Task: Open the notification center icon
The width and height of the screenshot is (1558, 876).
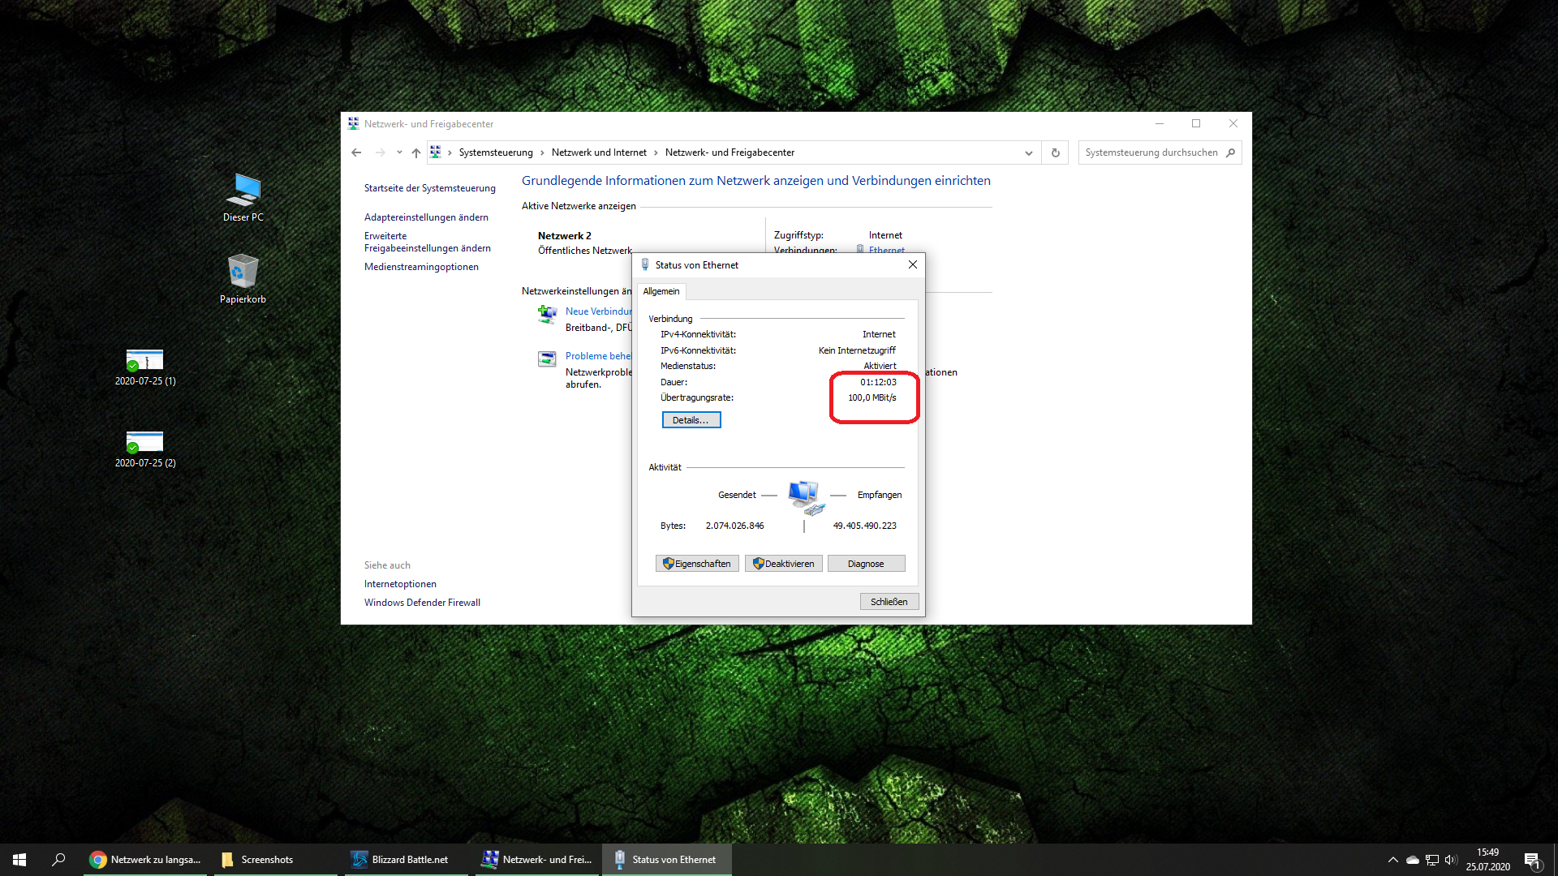Action: (1532, 860)
